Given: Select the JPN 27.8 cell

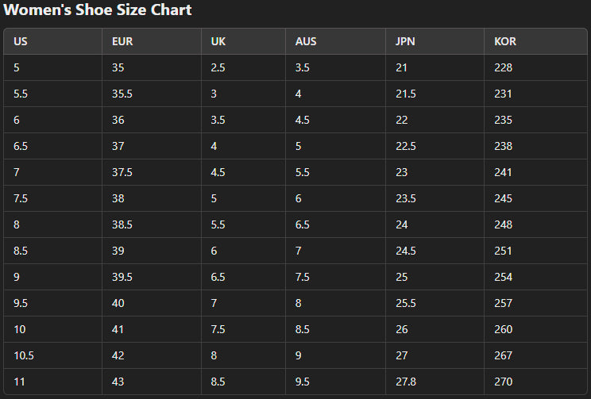Looking at the screenshot, I should coord(405,382).
